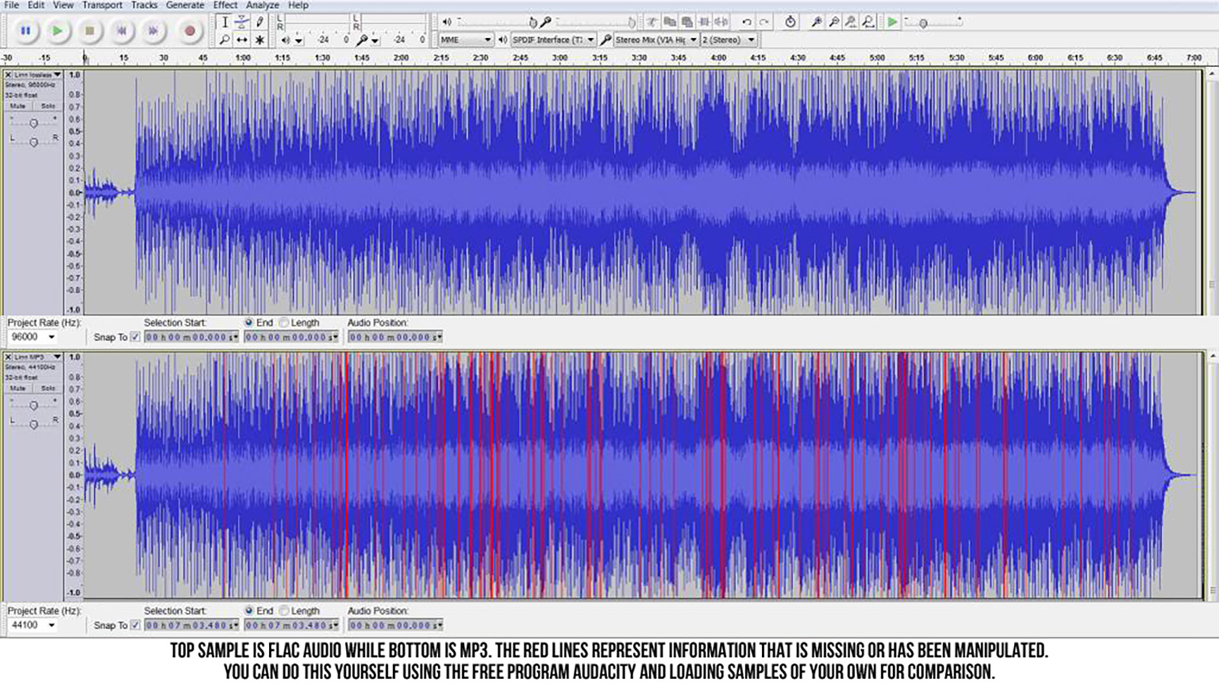This screenshot has height=686, width=1219.
Task: Click the Skip to Start button
Action: coord(121,31)
